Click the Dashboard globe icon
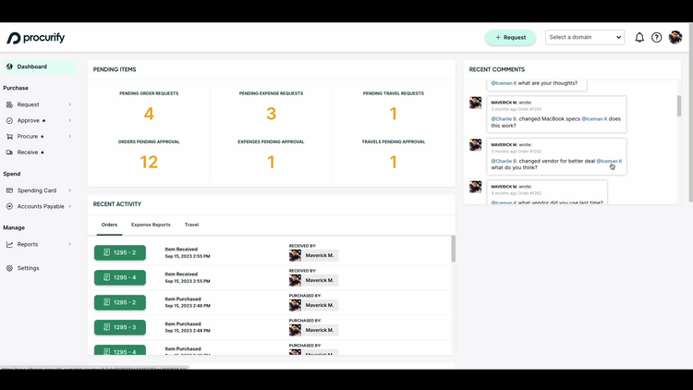 click(9, 67)
